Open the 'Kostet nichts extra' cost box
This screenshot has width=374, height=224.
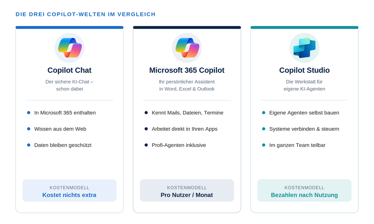[x=69, y=190]
